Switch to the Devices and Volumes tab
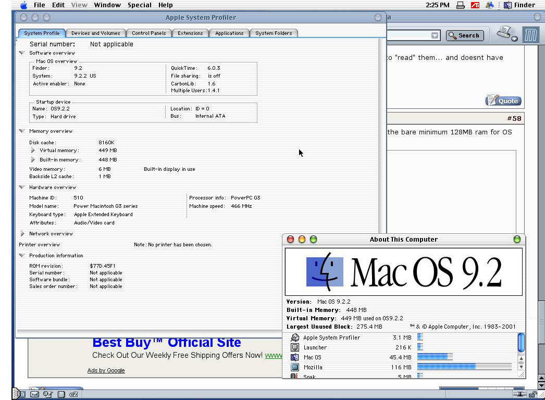Image resolution: width=545 pixels, height=400 pixels. tap(95, 33)
